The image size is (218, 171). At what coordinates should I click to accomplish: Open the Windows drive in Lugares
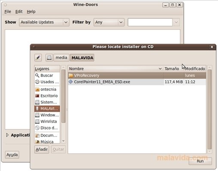point(47,115)
